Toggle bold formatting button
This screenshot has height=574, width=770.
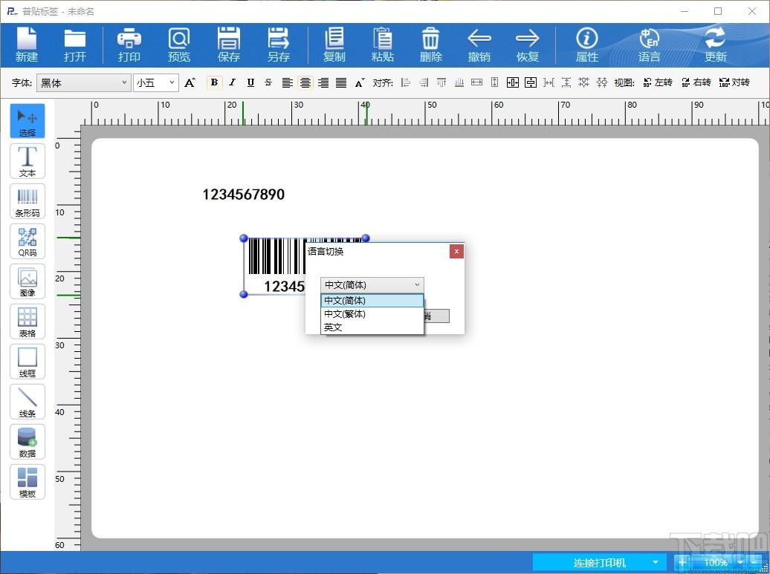[214, 82]
